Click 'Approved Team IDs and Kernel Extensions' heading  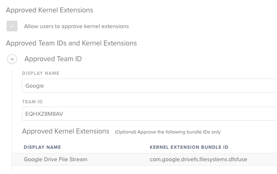(x=71, y=43)
